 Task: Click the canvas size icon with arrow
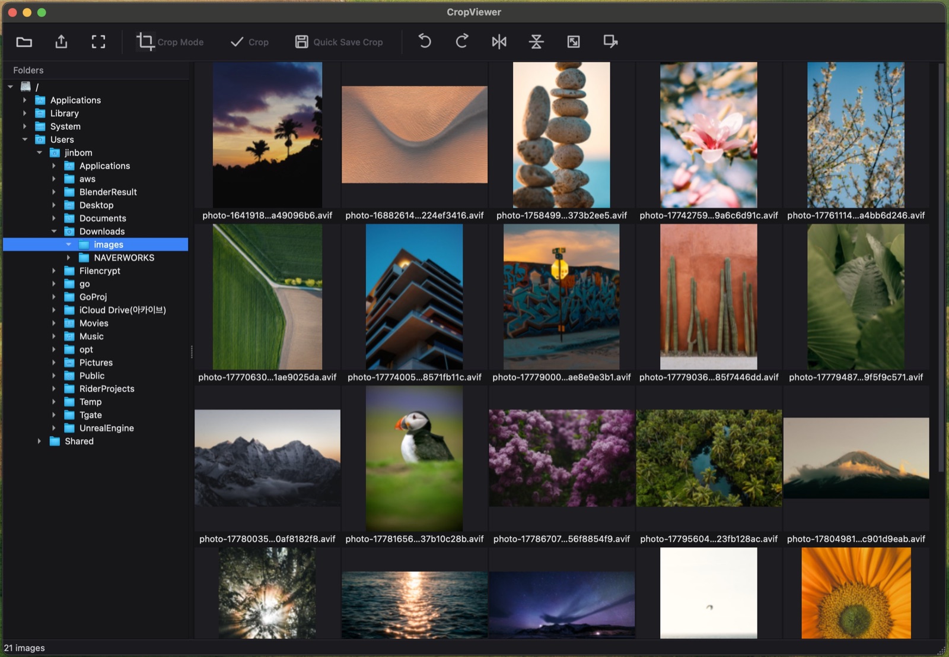coord(610,42)
